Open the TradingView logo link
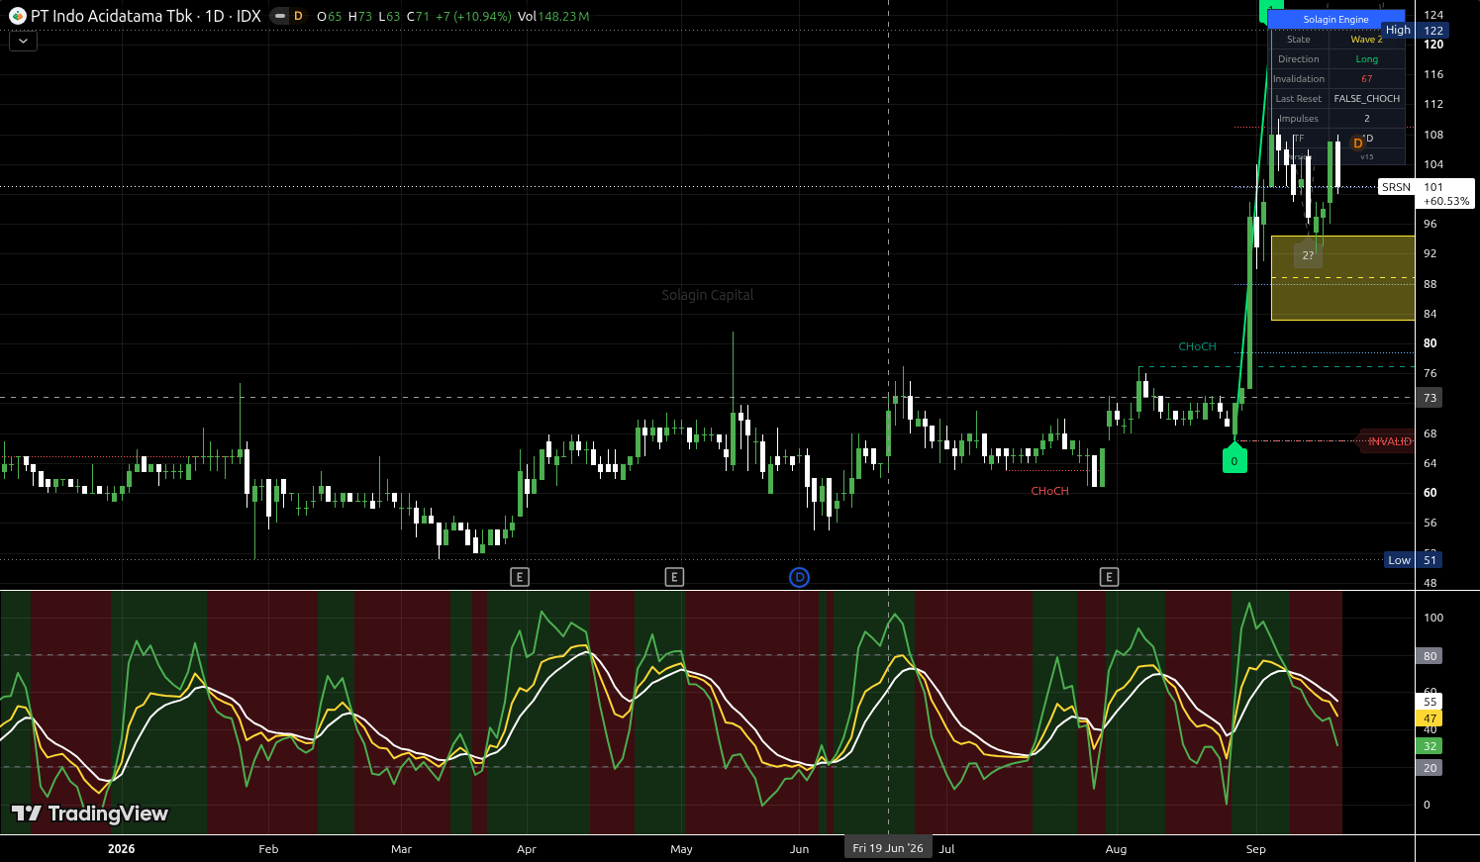This screenshot has width=1480, height=862. [x=90, y=814]
